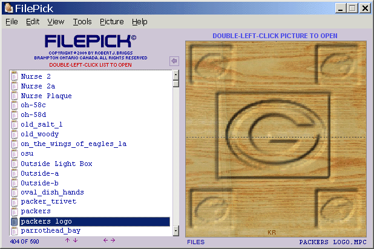
Task: Open the Tools menu
Action: [x=82, y=22]
